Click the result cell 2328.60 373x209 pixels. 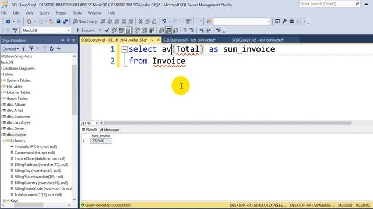pyautogui.click(x=101, y=141)
